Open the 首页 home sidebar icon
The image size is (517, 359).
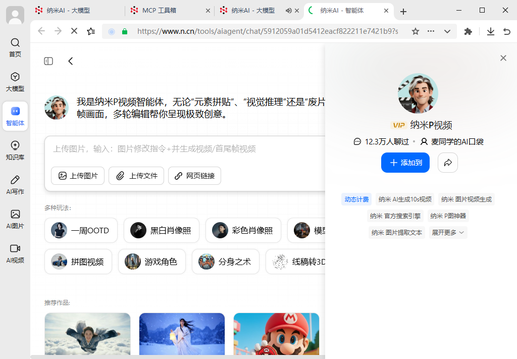tap(15, 47)
